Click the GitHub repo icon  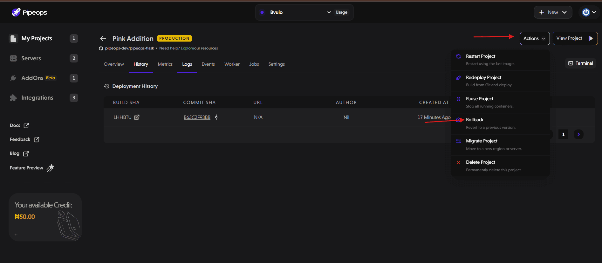point(101,48)
